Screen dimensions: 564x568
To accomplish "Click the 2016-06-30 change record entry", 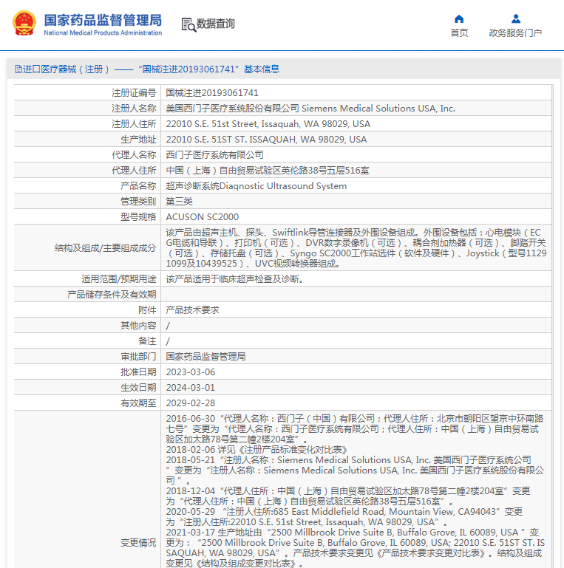I will (x=355, y=429).
